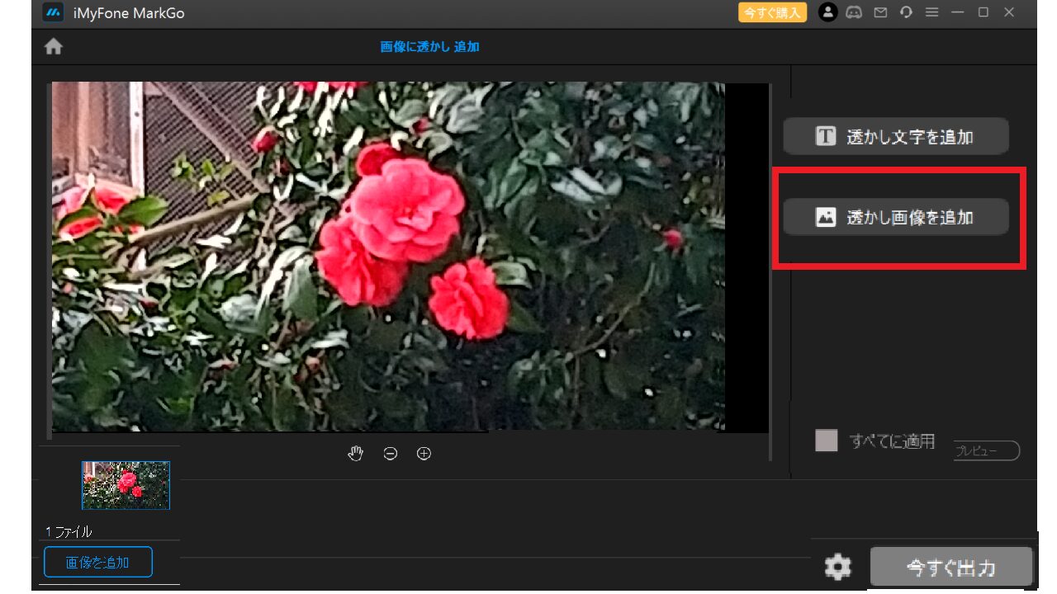Minimize the MarkGo window
Viewport: 1057px width, 594px height.
click(958, 12)
